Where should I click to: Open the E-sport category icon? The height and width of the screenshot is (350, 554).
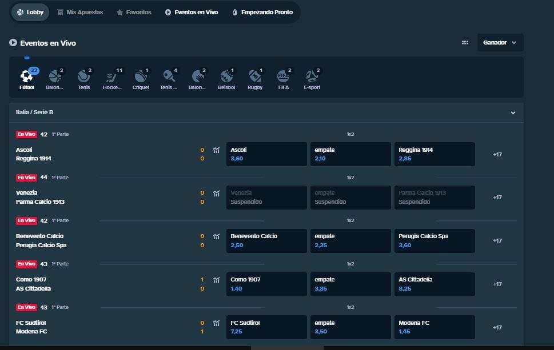[312, 77]
